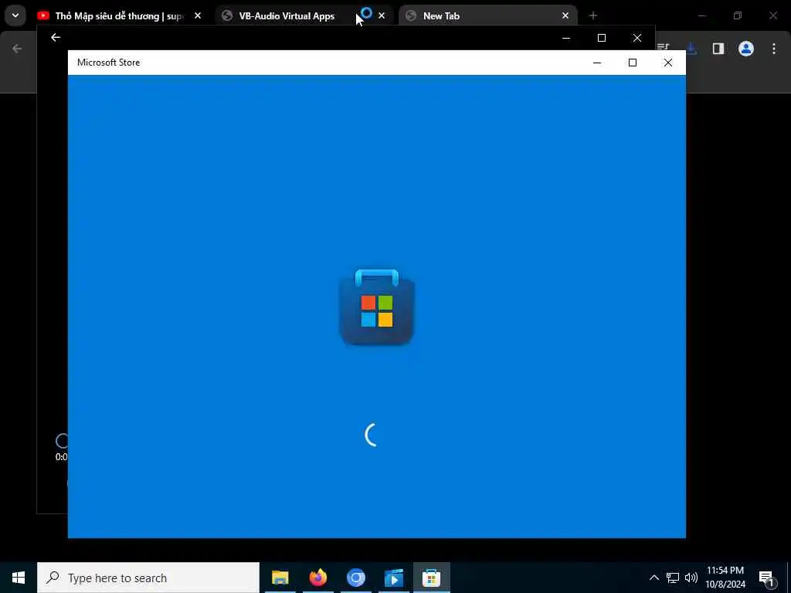This screenshot has height=593, width=791.
Task: Close the YouTube Thỏ Mập tab
Action: (198, 15)
